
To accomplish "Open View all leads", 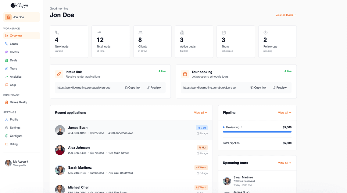I will [286, 15].
